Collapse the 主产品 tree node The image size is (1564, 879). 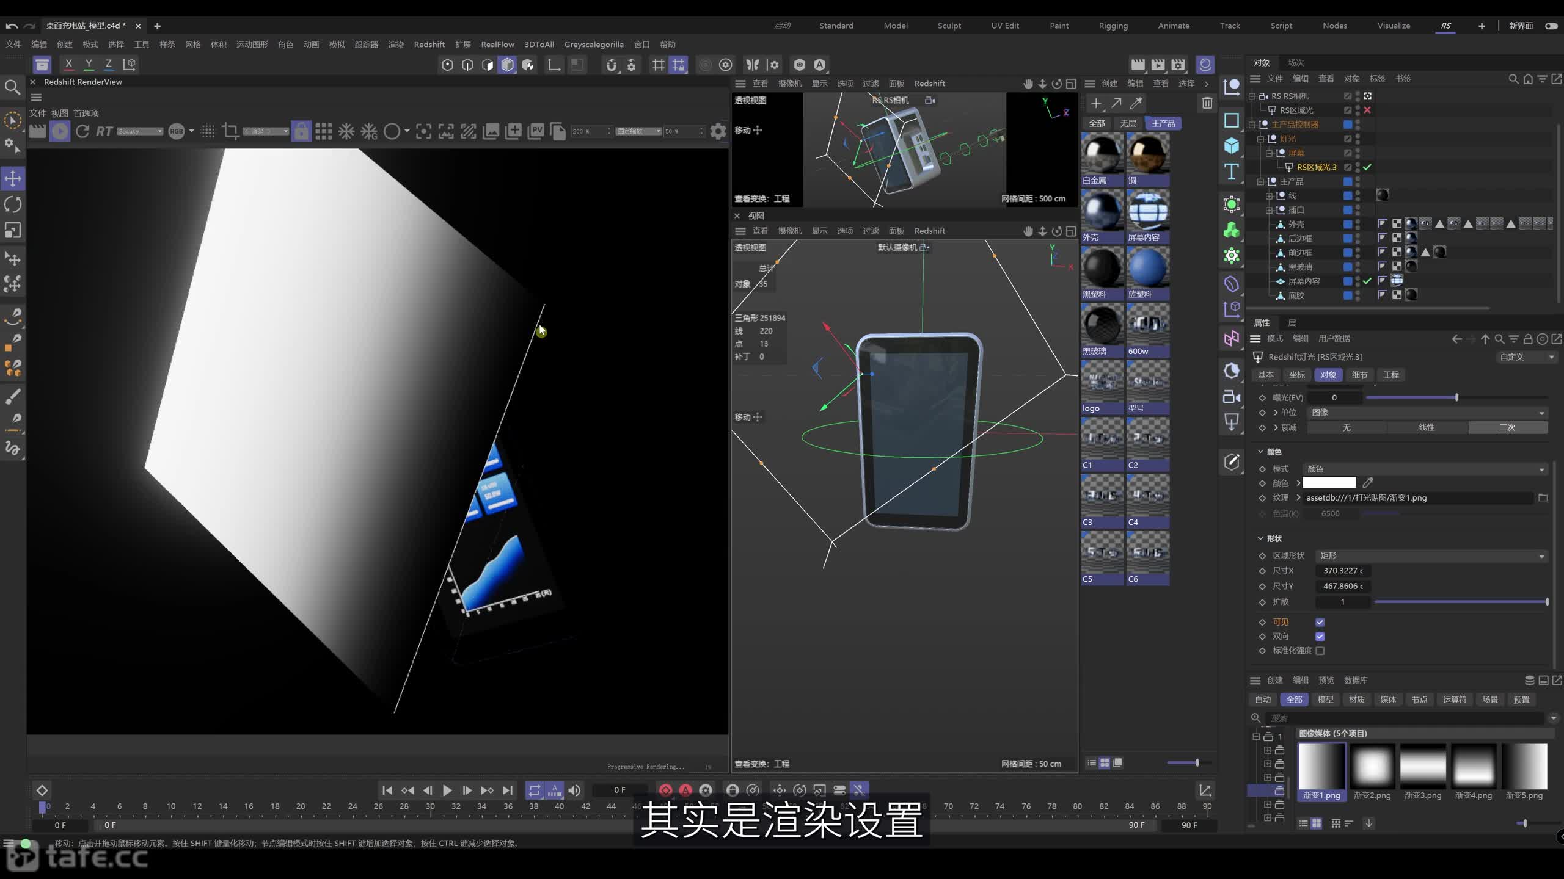(x=1260, y=182)
